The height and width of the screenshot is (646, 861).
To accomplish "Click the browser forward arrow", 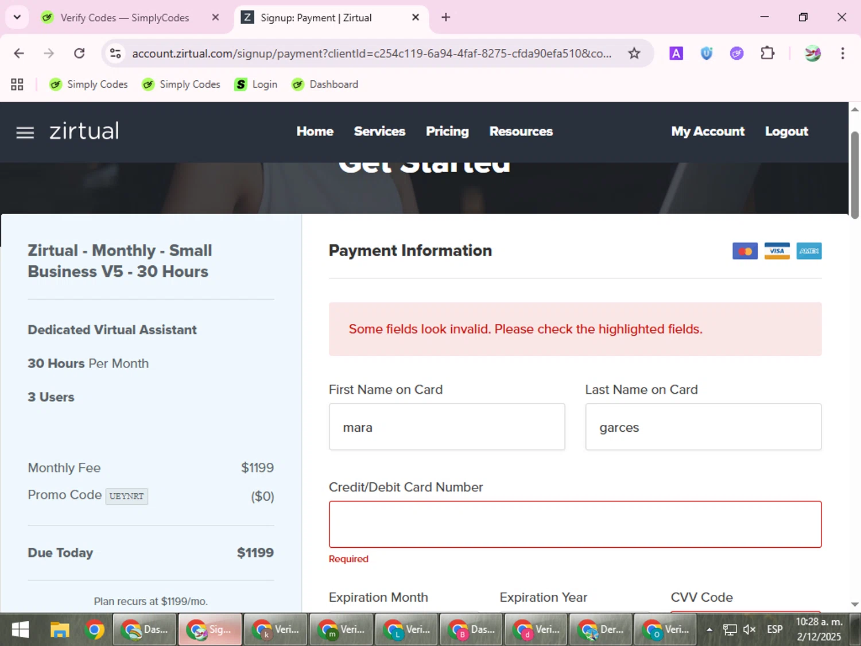I will (49, 53).
